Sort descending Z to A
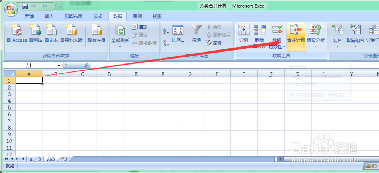 (166, 43)
